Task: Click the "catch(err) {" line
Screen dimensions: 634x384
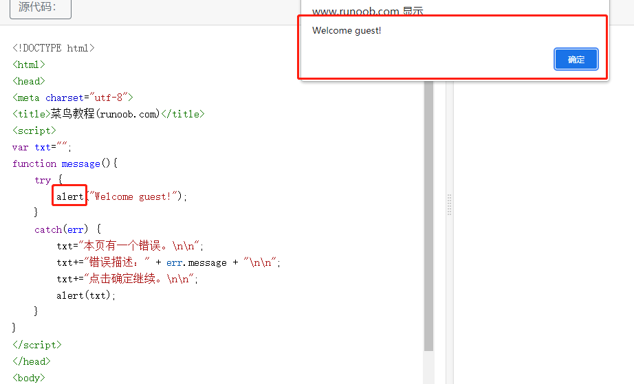Action: point(67,229)
